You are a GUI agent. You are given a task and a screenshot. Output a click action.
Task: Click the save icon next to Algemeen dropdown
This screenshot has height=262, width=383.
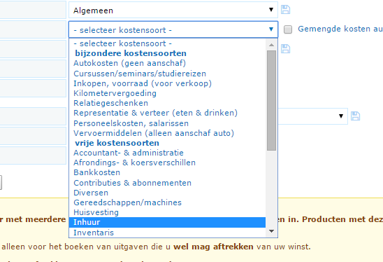(285, 10)
